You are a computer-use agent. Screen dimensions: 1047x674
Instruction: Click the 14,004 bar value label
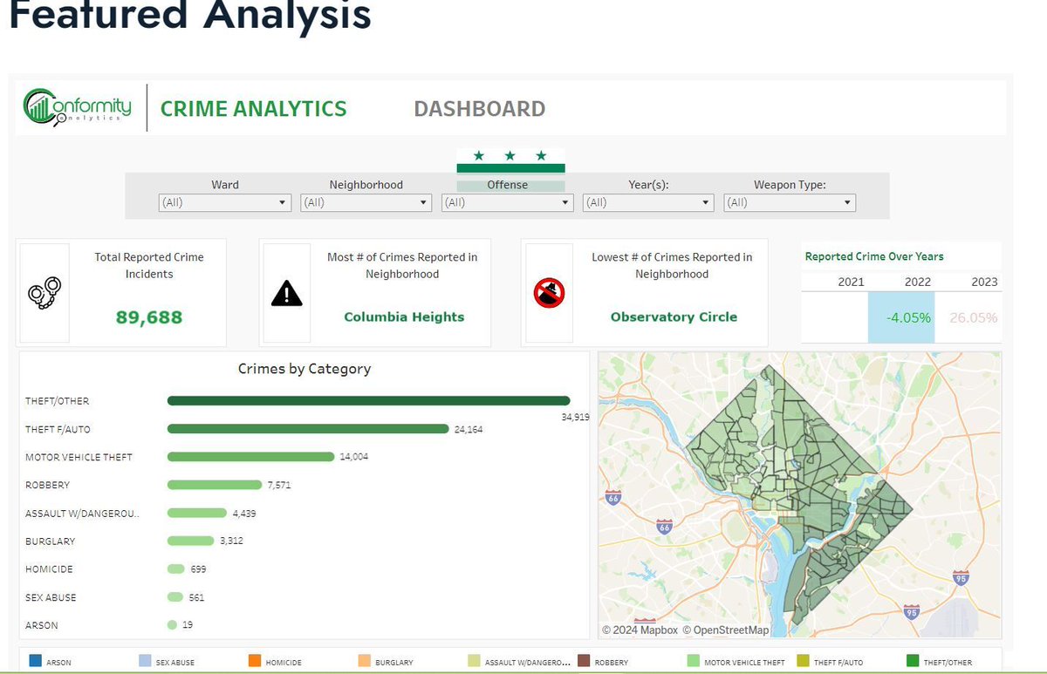(x=354, y=457)
